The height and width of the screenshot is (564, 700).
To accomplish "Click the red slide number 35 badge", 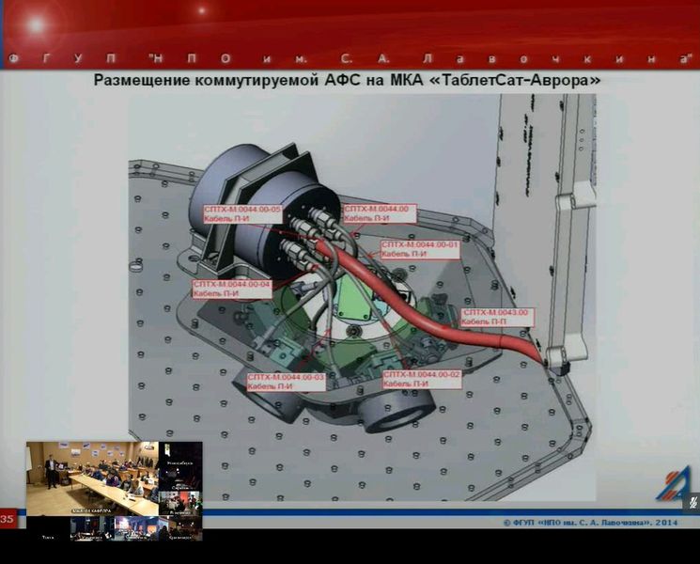I will (8, 519).
